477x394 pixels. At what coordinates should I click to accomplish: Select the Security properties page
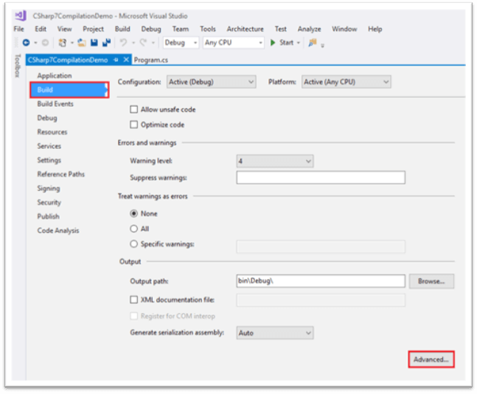pos(49,202)
